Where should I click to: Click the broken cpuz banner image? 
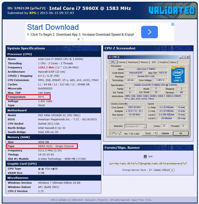145,156
